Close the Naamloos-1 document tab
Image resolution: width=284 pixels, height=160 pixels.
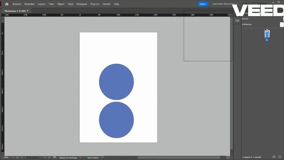point(28,11)
